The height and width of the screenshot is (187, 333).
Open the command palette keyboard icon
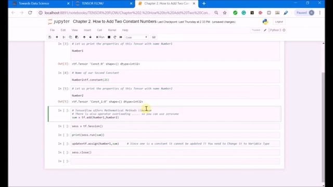[x=154, y=37]
